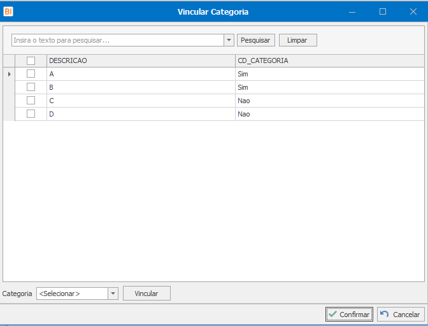The width and height of the screenshot is (428, 326).
Task: Select the DESCRICAO cell with text B
Action: [141, 87]
